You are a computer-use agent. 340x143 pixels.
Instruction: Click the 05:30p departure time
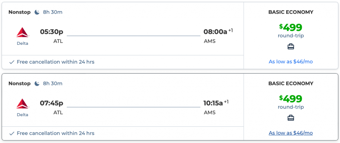point(51,32)
